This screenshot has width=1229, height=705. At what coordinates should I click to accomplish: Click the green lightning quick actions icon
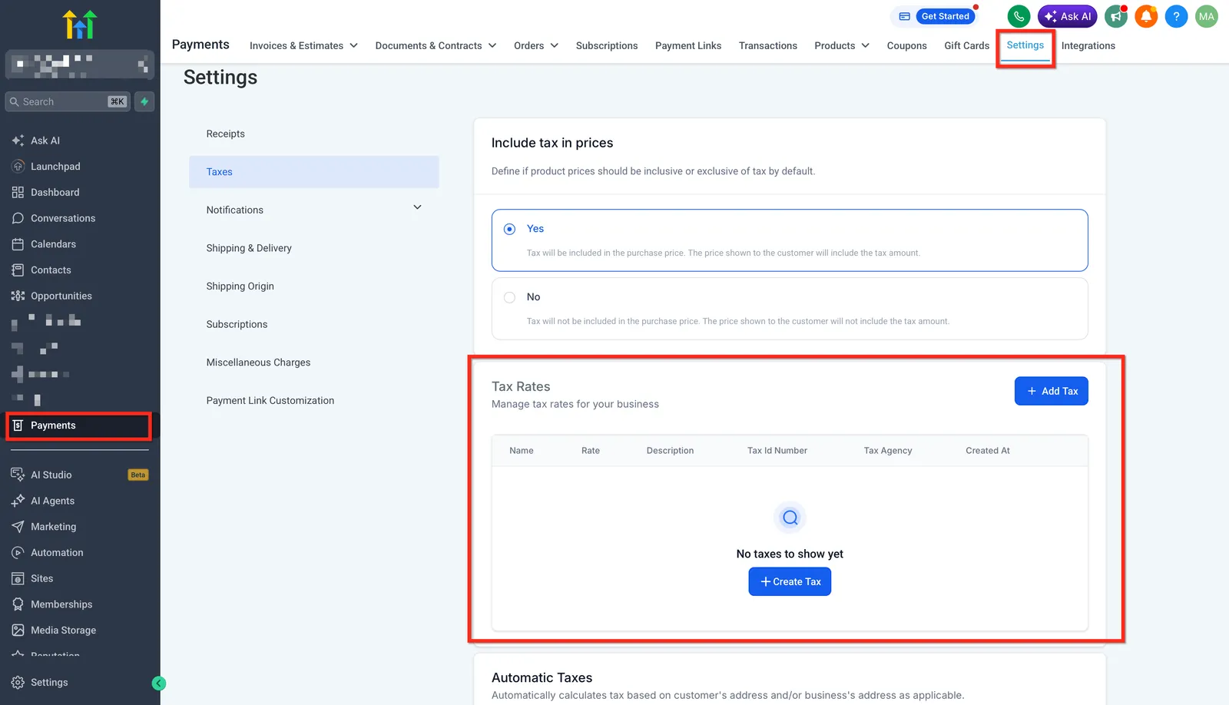pyautogui.click(x=144, y=101)
